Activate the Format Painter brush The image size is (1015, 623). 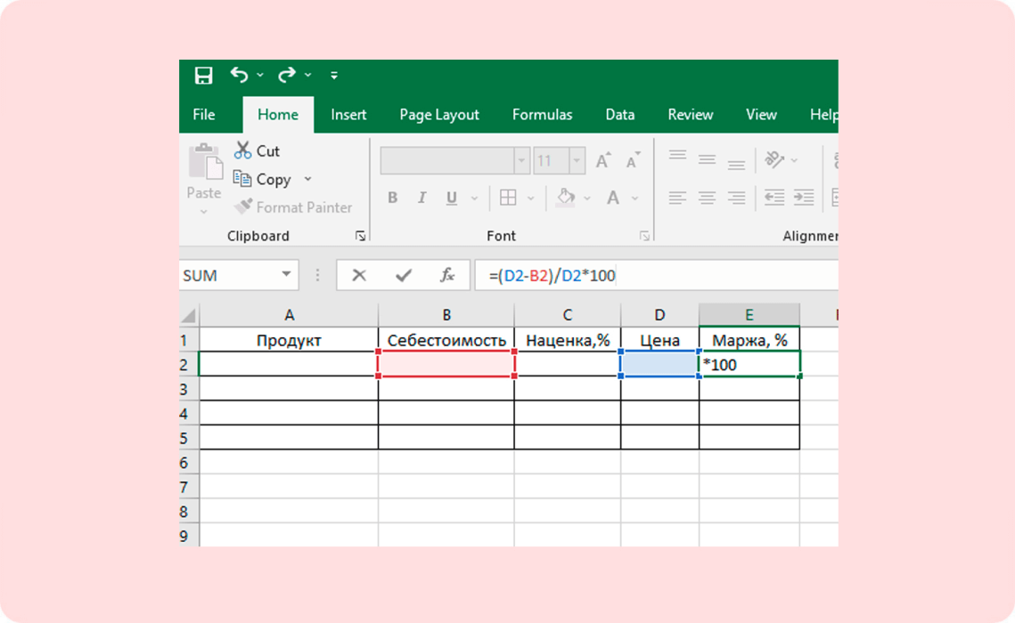pyautogui.click(x=243, y=206)
